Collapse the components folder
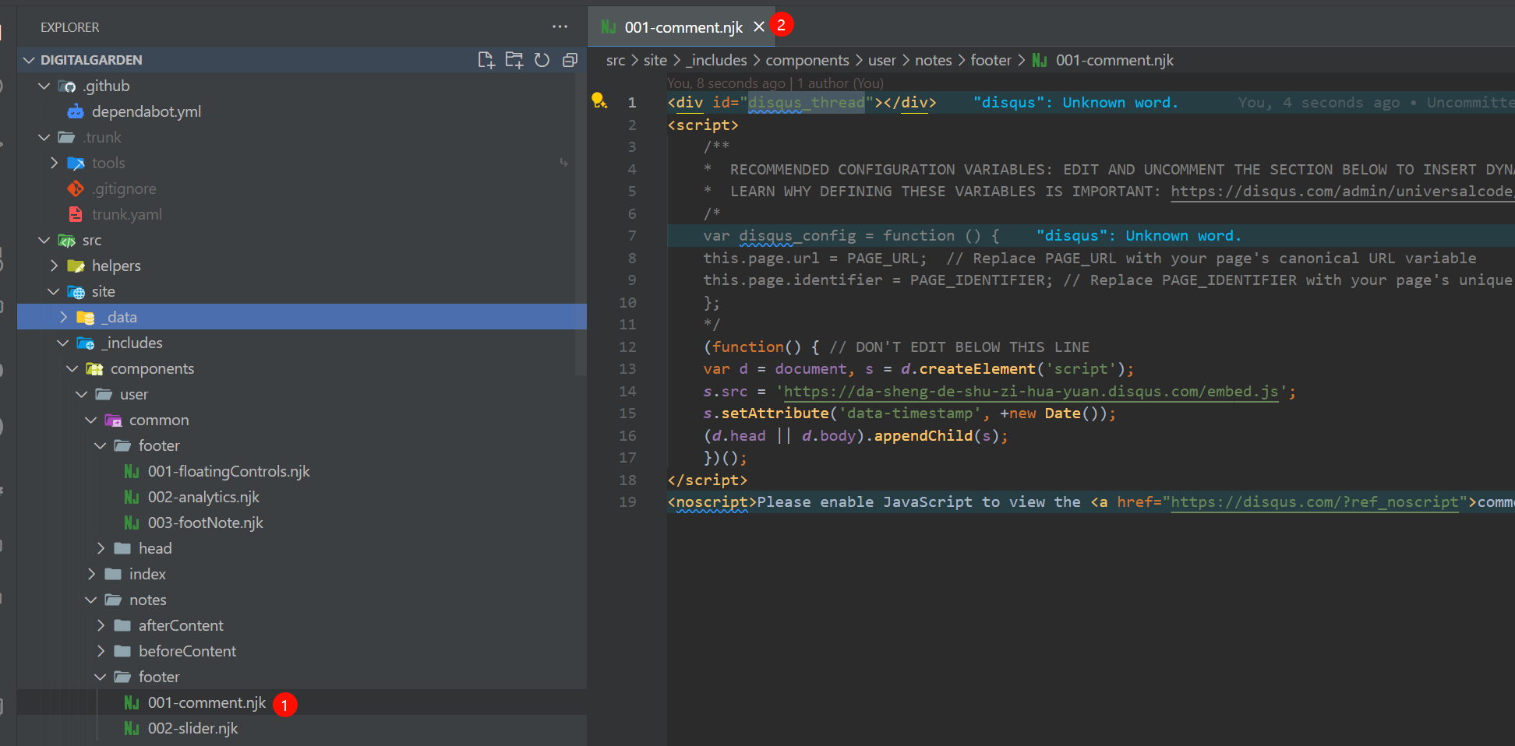This screenshot has height=746, width=1515. [x=72, y=368]
